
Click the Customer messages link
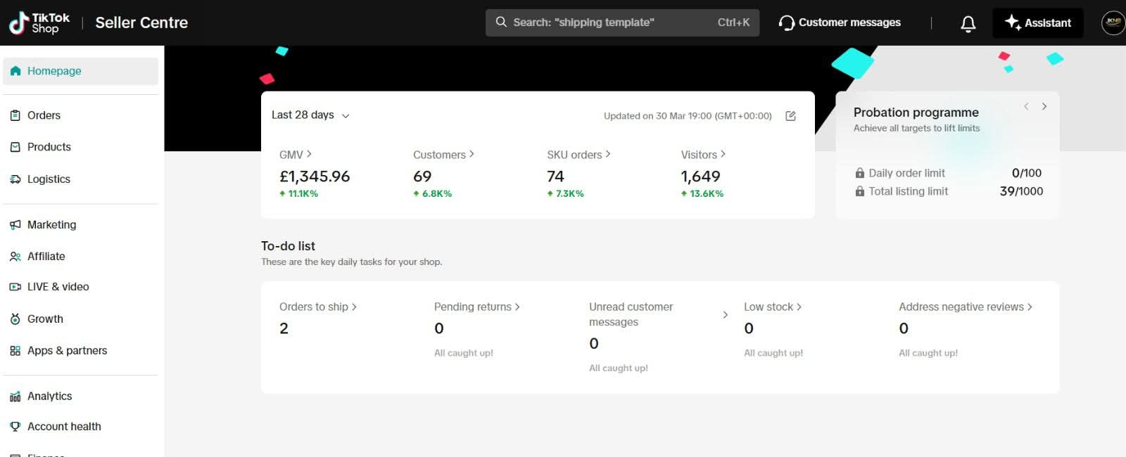840,22
